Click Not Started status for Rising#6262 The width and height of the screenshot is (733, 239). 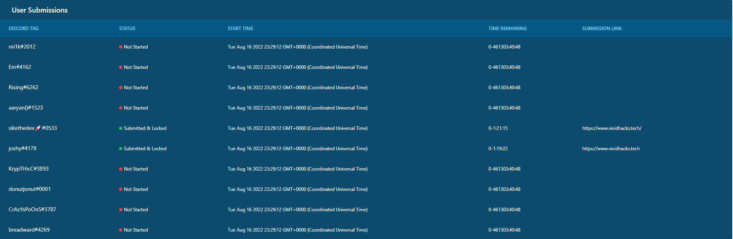point(134,88)
